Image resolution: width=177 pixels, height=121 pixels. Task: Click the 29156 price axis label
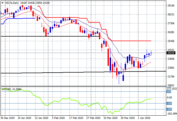pos(171,6)
